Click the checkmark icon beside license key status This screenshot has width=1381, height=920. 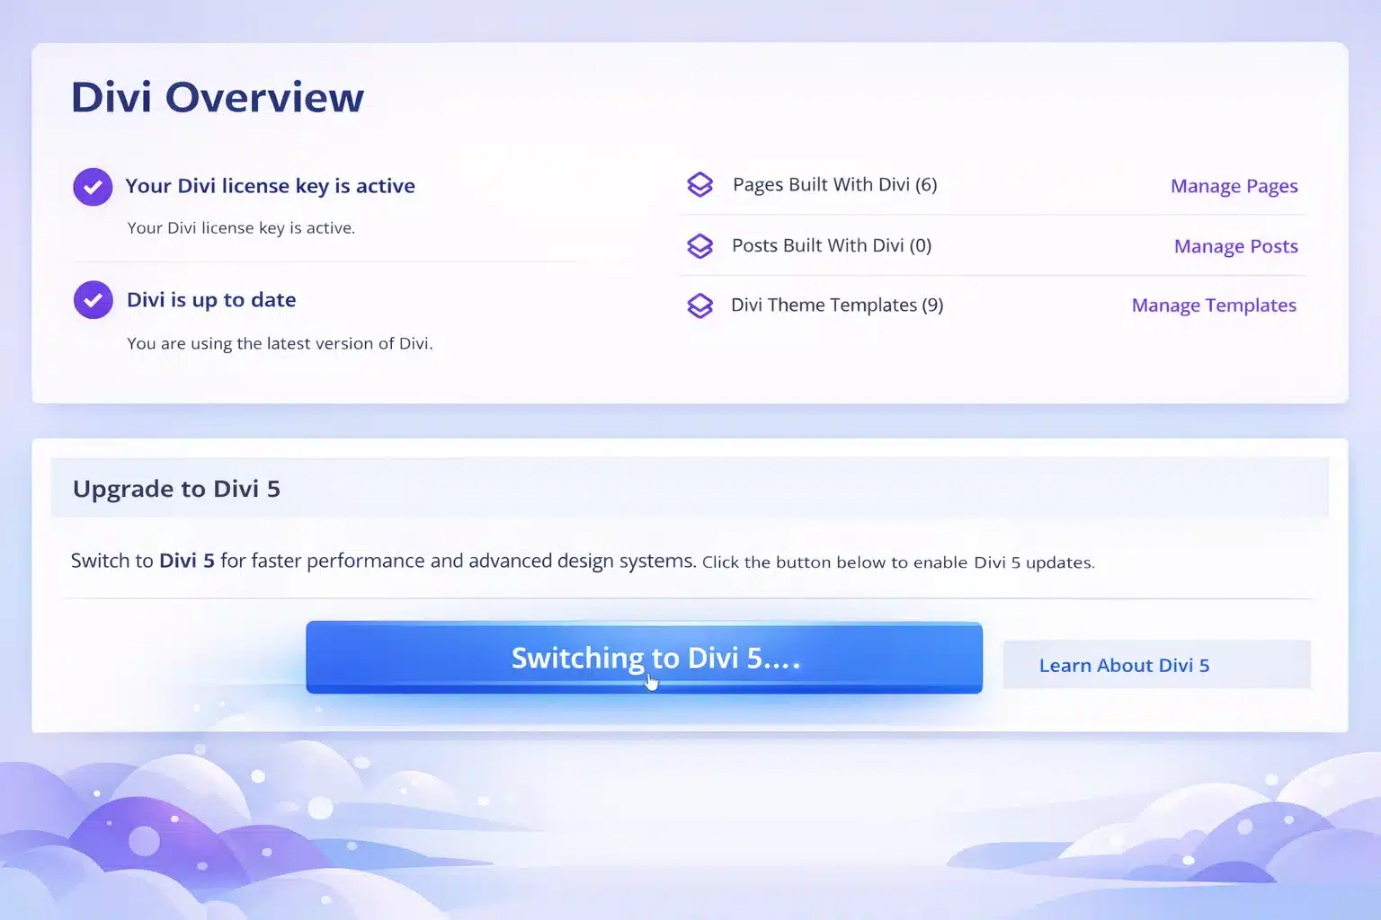coord(93,187)
